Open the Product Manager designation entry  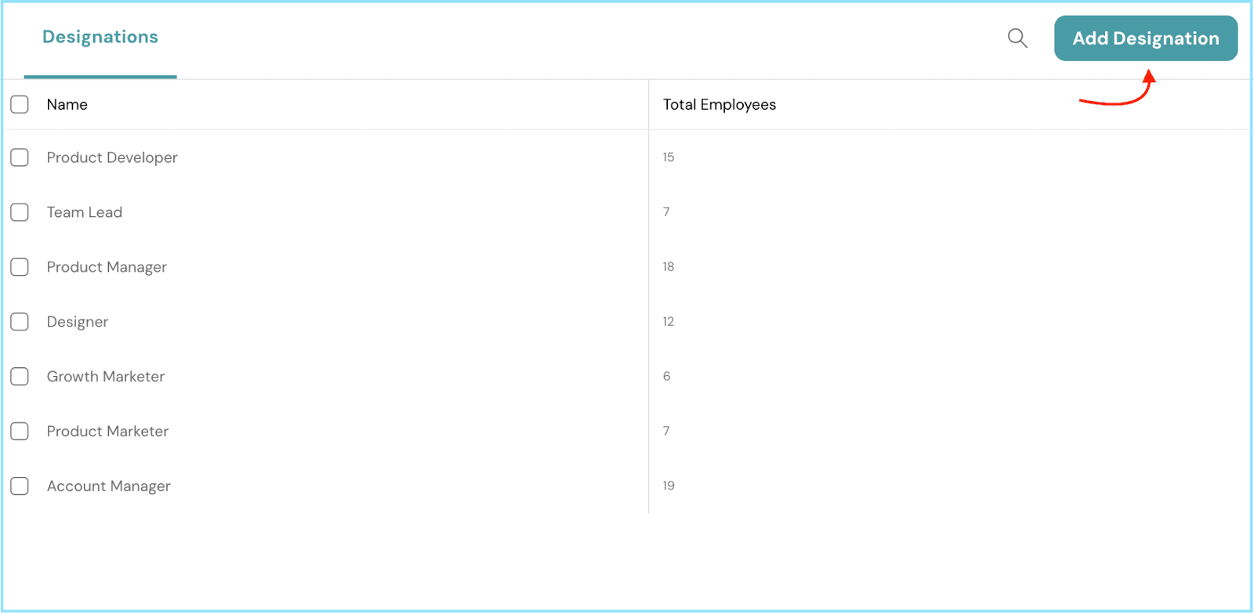click(x=107, y=267)
